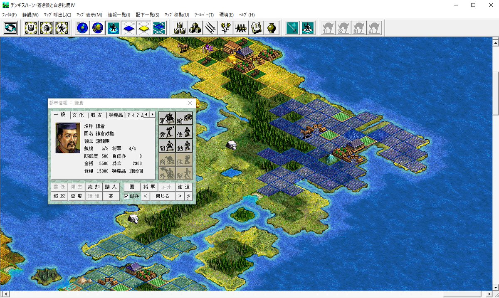The image size is (499, 298).
Task: Go to the next city with the > button
Action: [x=180, y=196]
